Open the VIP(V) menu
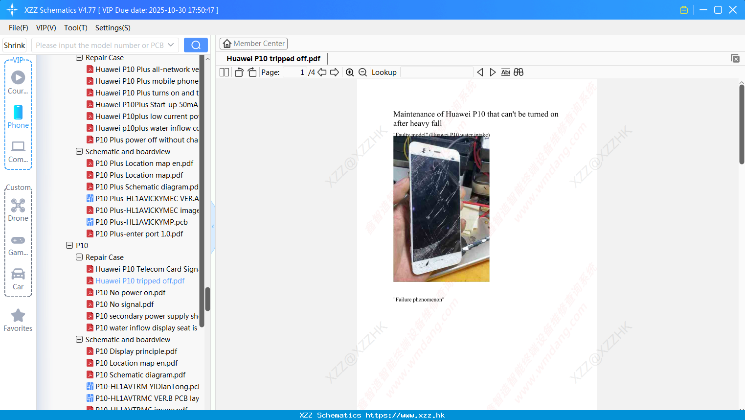Viewport: 745px width, 420px height. click(46, 28)
